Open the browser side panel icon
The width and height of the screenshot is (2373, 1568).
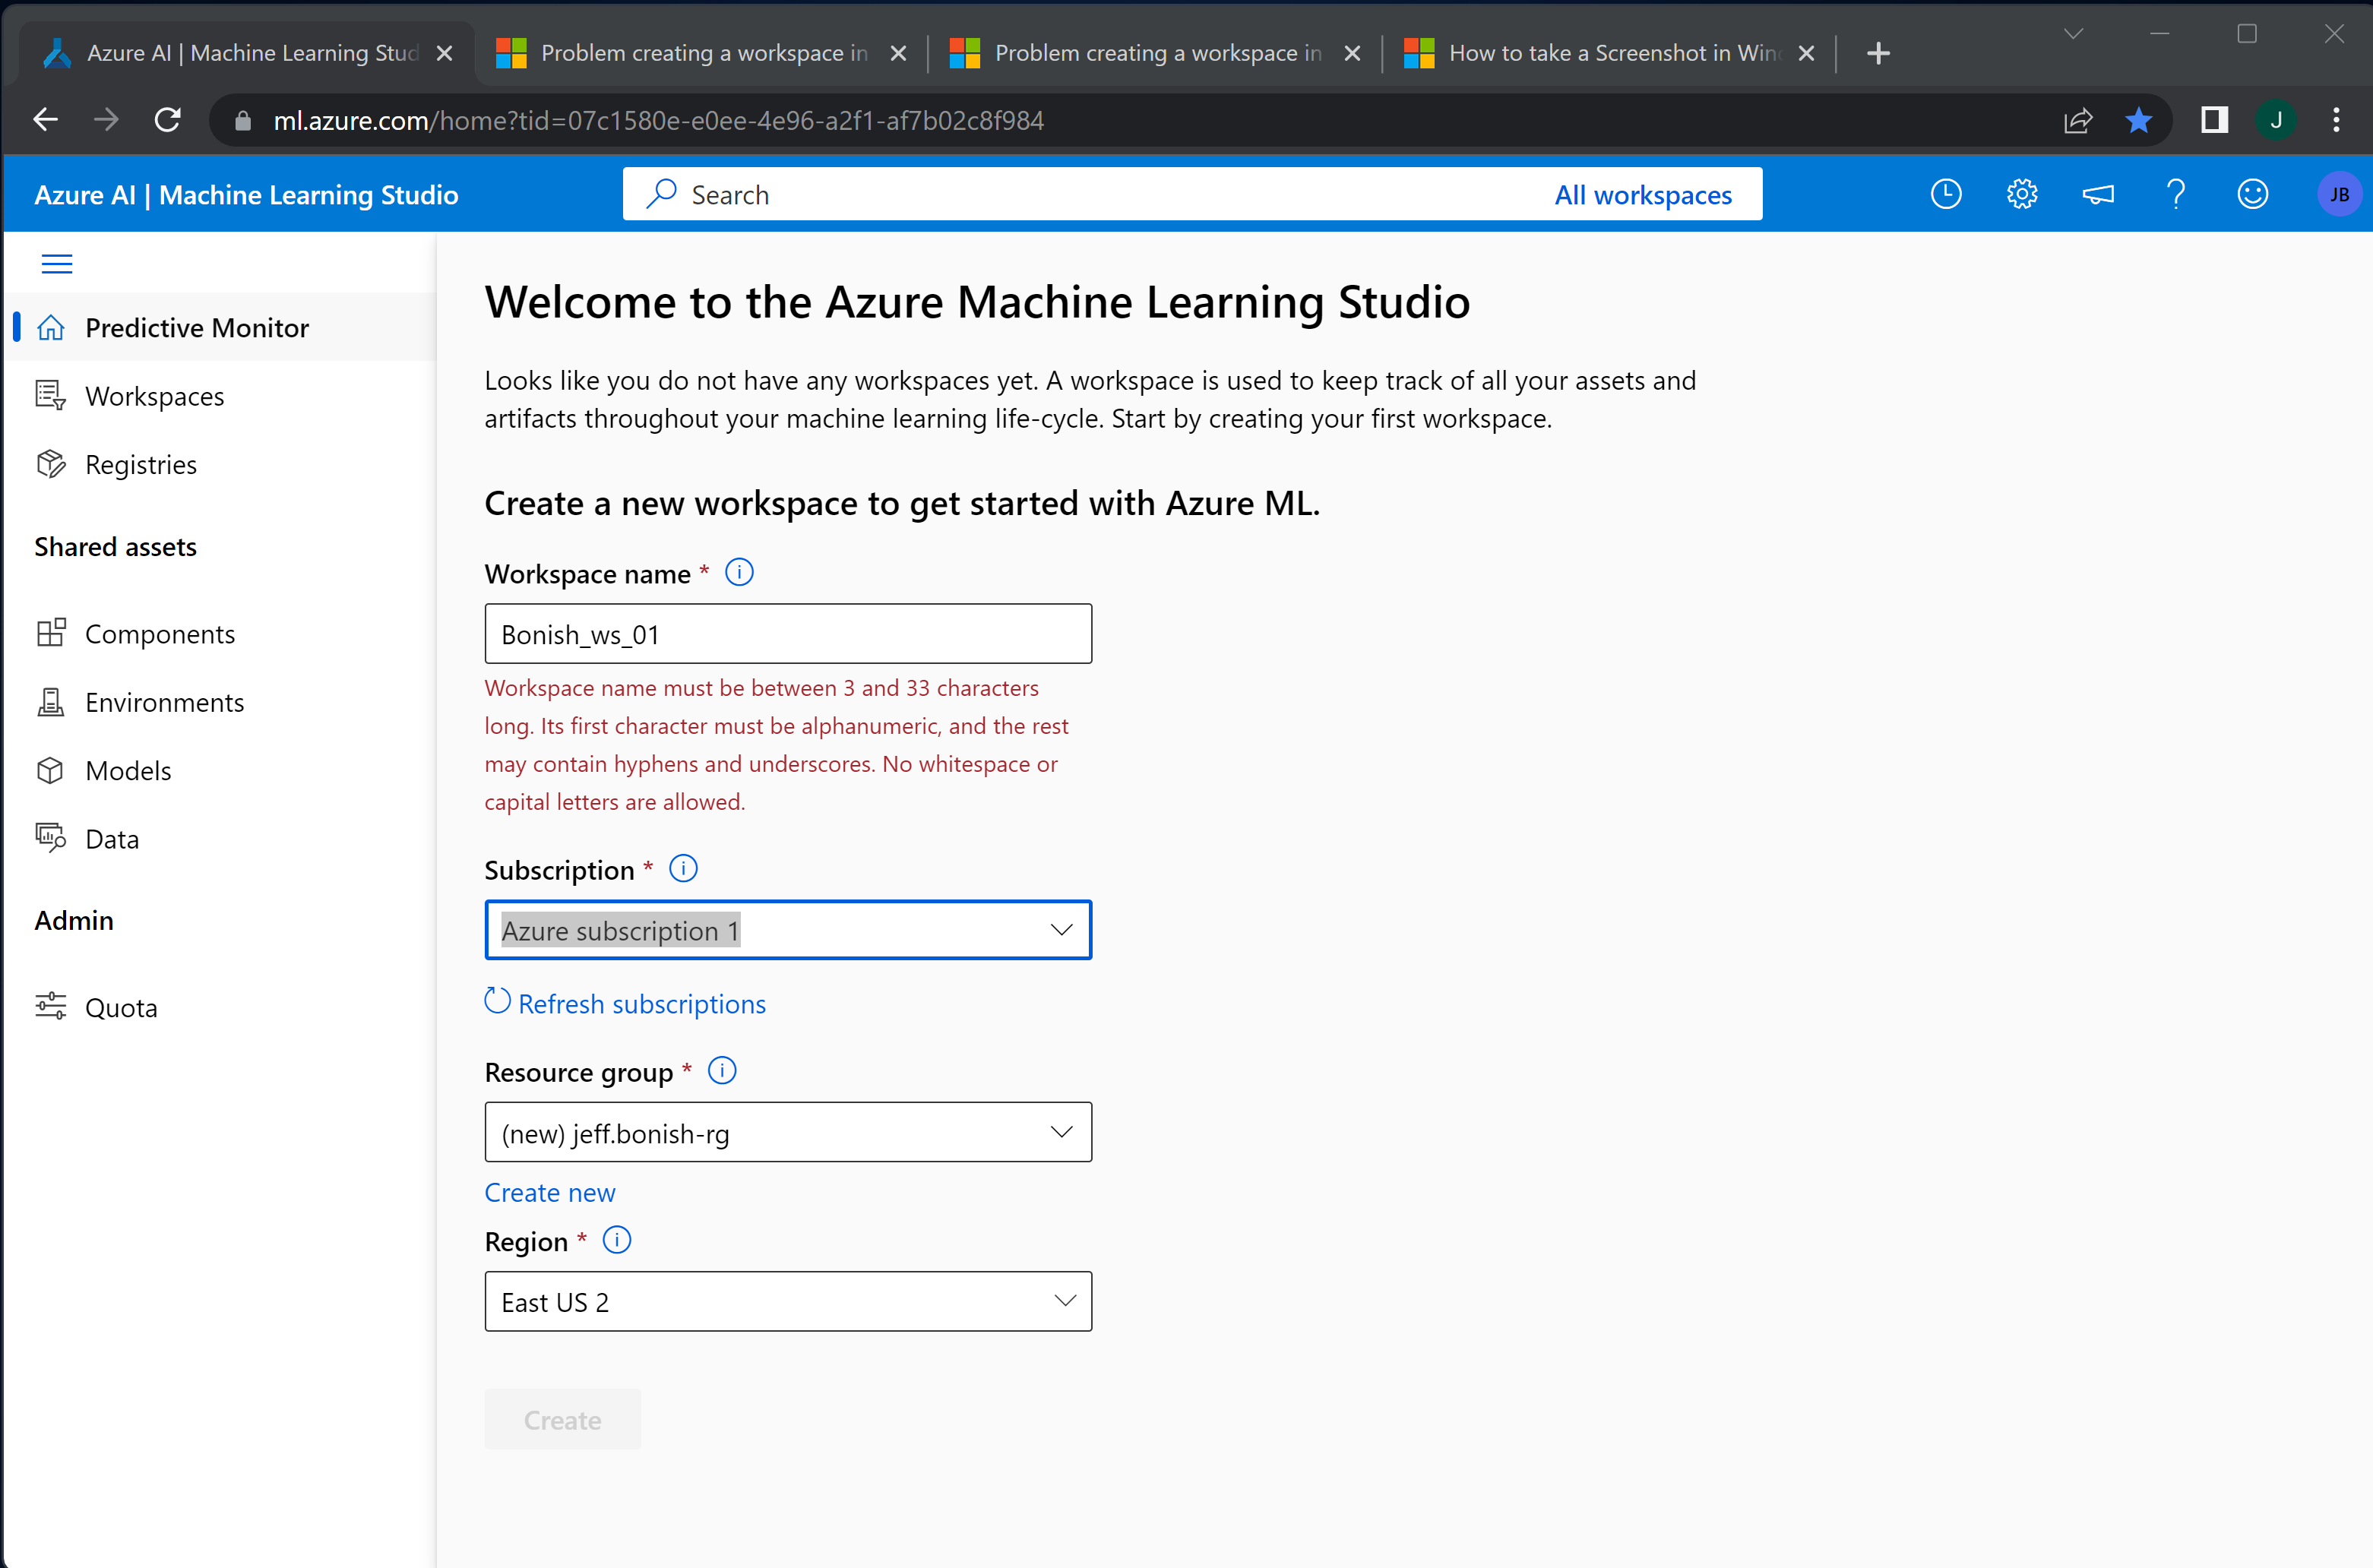(x=2214, y=121)
